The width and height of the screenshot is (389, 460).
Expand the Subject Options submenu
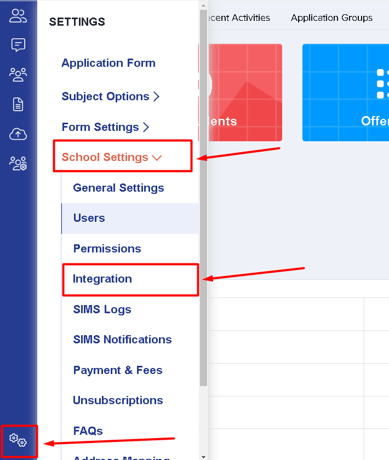[105, 96]
